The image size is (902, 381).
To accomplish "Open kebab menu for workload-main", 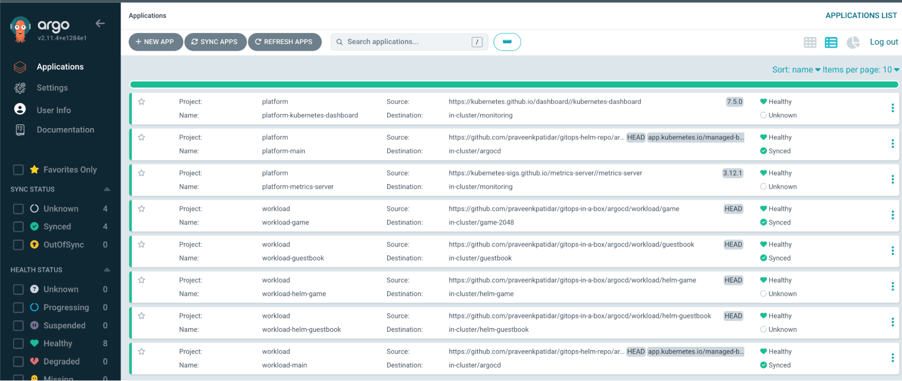I will tap(893, 358).
